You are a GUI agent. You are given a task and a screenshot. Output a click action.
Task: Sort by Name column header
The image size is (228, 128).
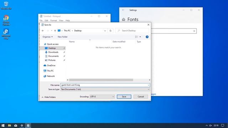coord(72,42)
